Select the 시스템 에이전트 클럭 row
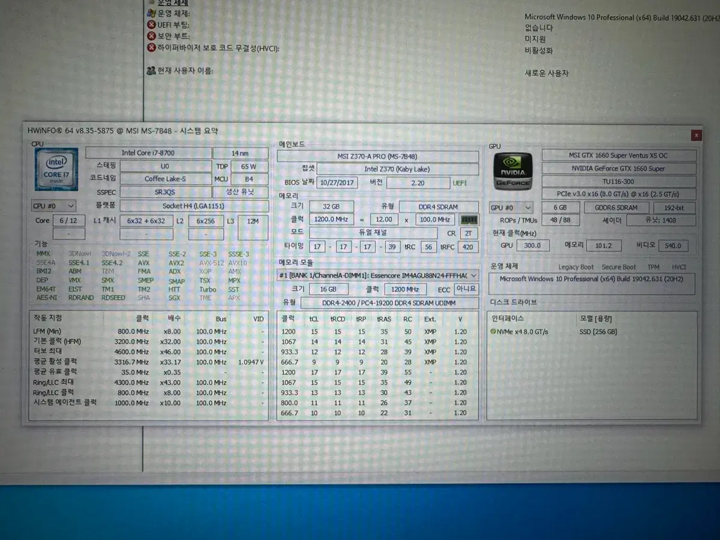The width and height of the screenshot is (720, 540). 149,403
